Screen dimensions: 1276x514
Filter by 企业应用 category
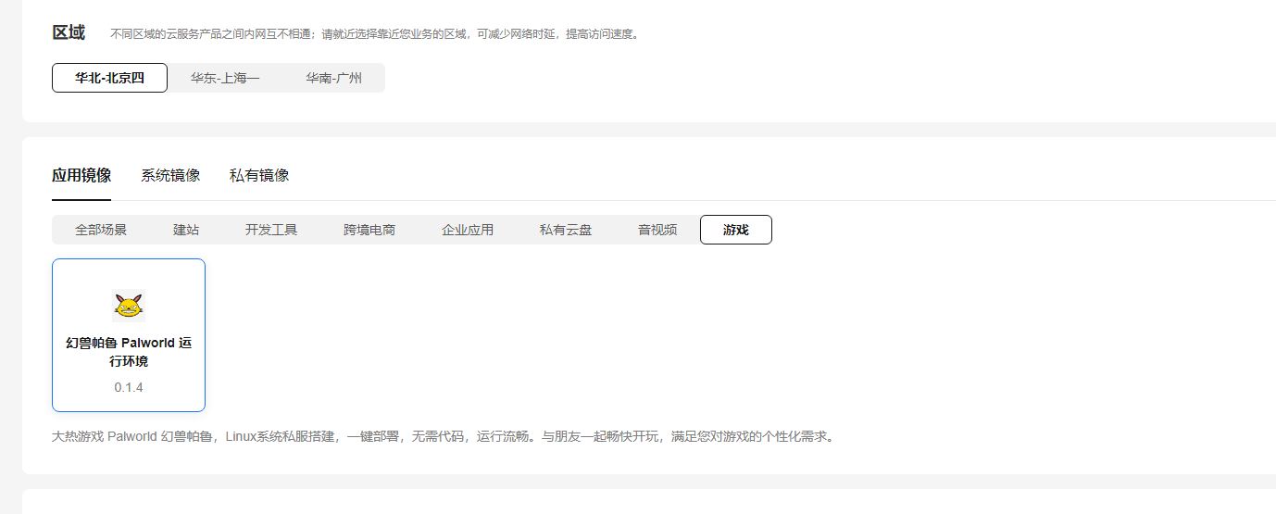(468, 230)
